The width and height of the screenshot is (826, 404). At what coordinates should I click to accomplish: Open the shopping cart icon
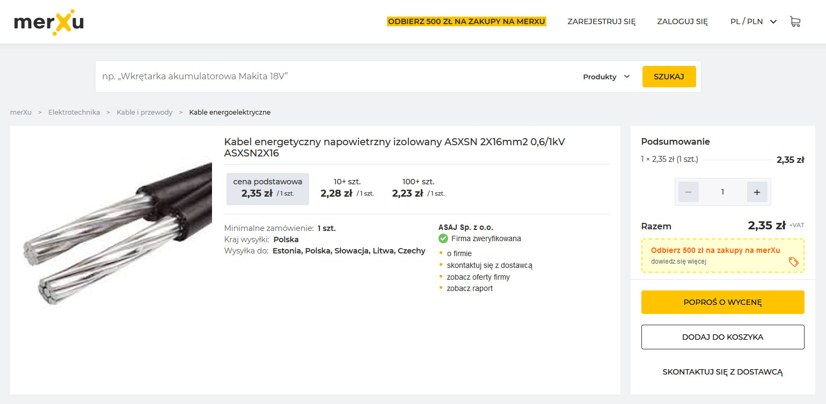tap(795, 22)
